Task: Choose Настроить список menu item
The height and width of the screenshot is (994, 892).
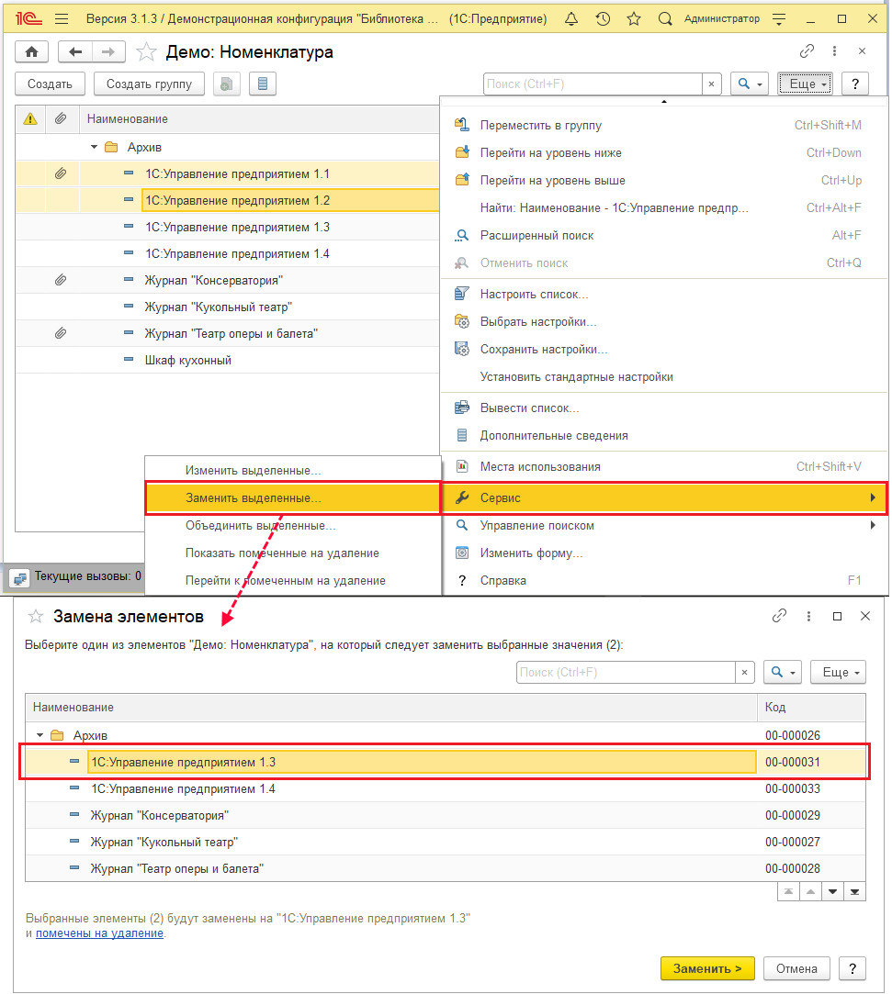Action: pyautogui.click(x=663, y=294)
